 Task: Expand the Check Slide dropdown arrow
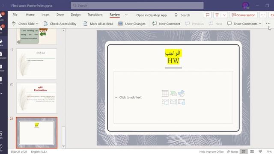click(x=37, y=24)
